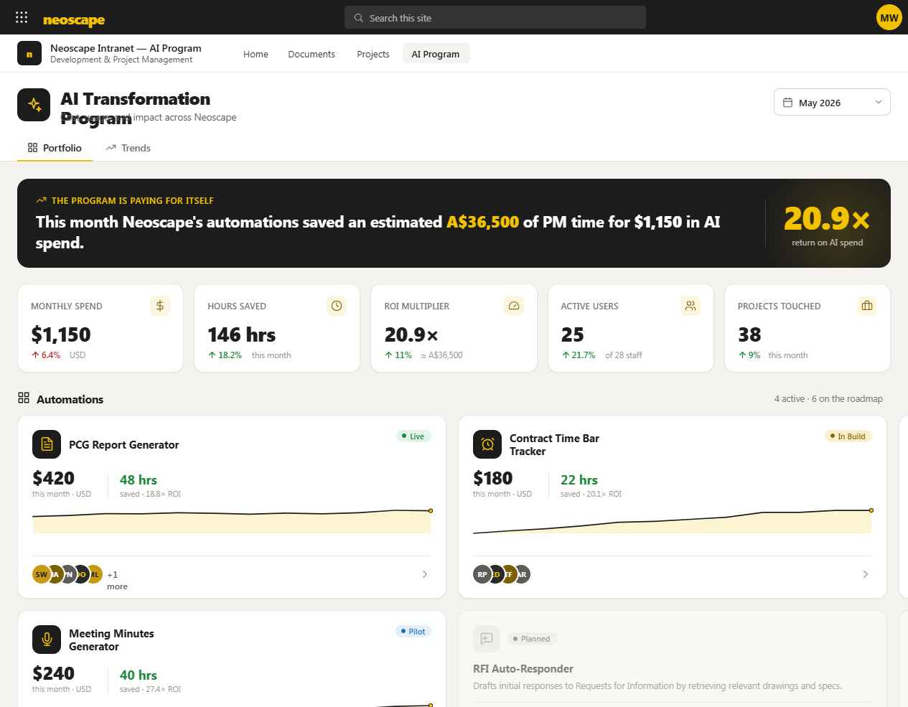Click the Contract Time Bar Tracker sparkline endpoint
This screenshot has width=908, height=707.
click(x=871, y=510)
